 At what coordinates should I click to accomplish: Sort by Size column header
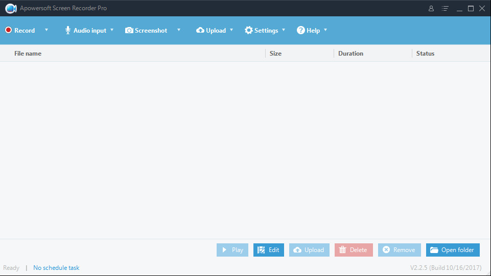(275, 54)
